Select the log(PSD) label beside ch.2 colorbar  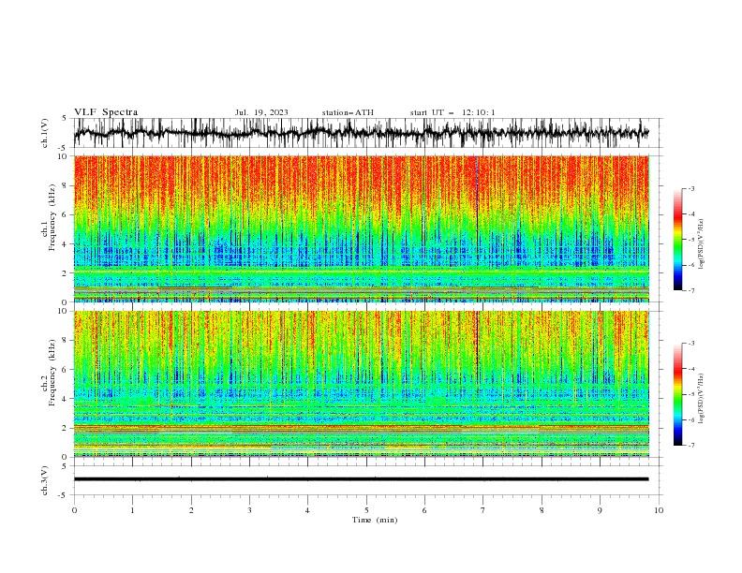(702, 398)
